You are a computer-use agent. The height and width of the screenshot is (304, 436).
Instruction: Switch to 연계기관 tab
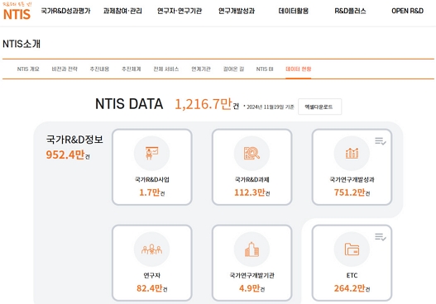201,69
